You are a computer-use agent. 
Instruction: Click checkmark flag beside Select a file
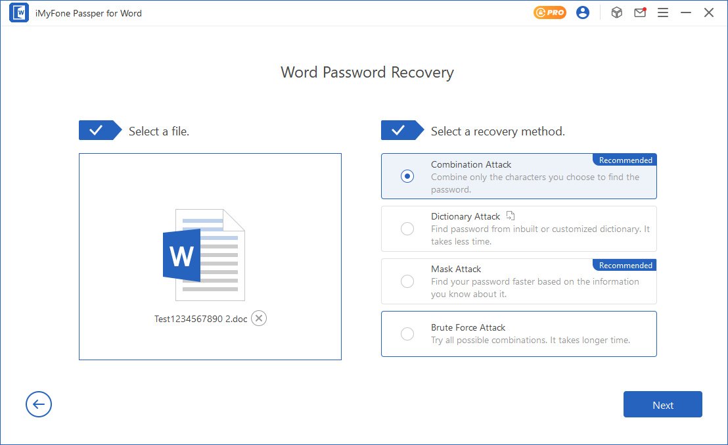97,131
